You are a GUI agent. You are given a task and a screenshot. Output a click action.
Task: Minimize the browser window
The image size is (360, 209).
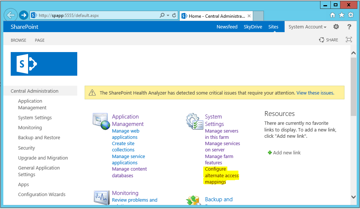pyautogui.click(x=325, y=5)
